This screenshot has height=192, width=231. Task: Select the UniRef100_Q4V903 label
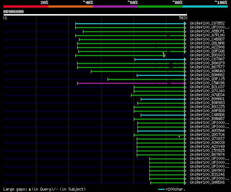click(207, 171)
